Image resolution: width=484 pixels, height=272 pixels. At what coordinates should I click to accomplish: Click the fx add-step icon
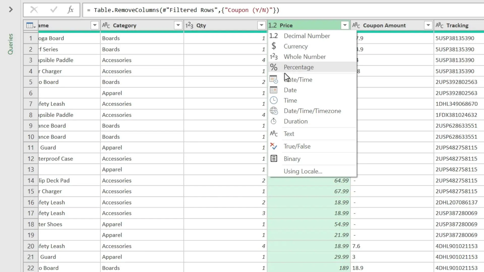(71, 10)
